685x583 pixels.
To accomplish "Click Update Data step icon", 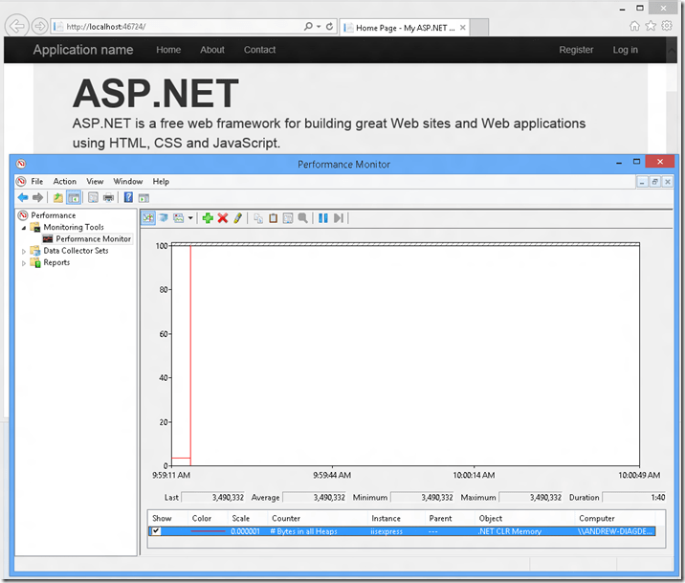I will [339, 218].
